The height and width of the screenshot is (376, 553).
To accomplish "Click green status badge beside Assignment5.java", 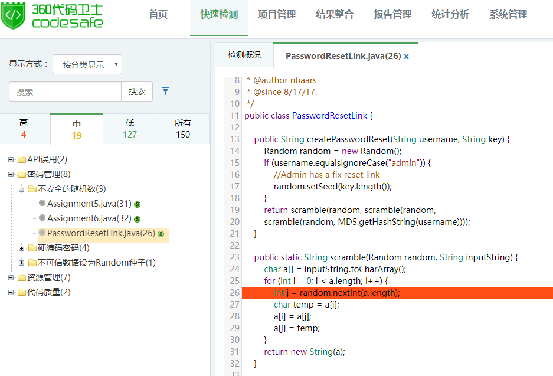I will tap(137, 204).
